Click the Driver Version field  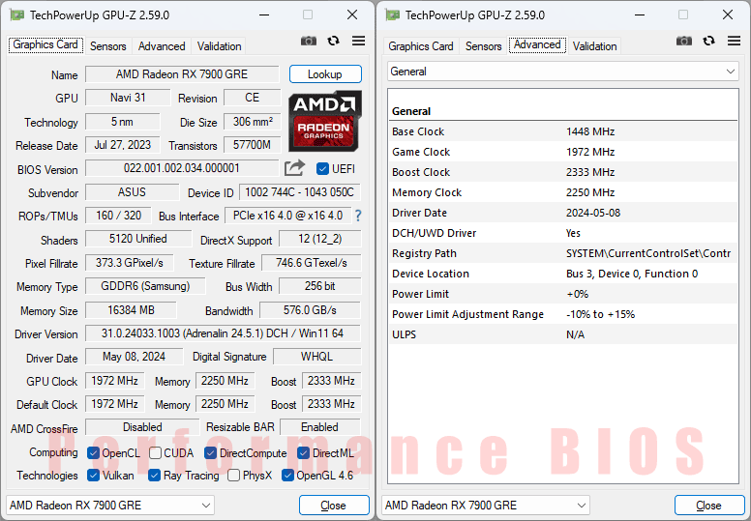click(x=223, y=333)
